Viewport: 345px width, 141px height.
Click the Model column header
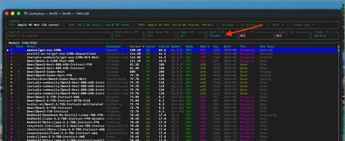coord(31,47)
